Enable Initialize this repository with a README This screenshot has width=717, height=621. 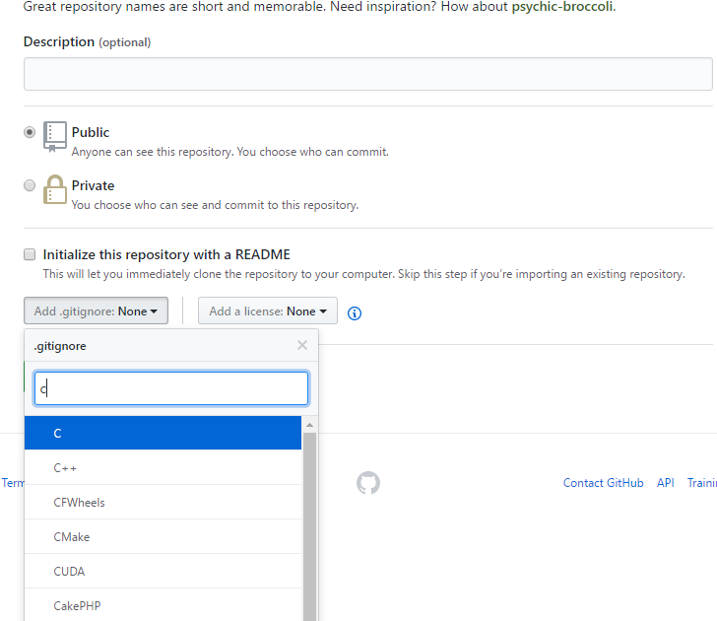coord(30,254)
